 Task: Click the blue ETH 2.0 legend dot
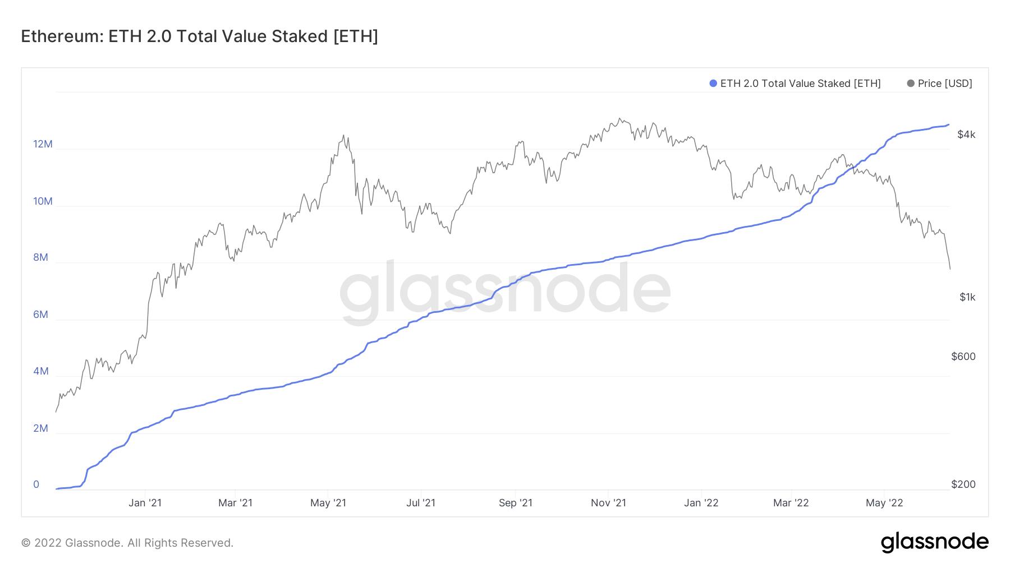(x=713, y=84)
